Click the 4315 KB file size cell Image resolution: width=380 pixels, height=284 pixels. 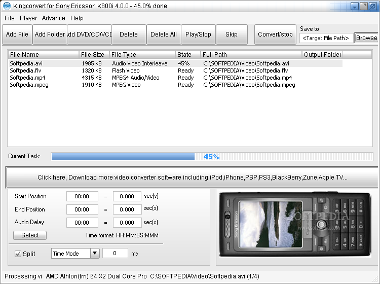click(92, 78)
